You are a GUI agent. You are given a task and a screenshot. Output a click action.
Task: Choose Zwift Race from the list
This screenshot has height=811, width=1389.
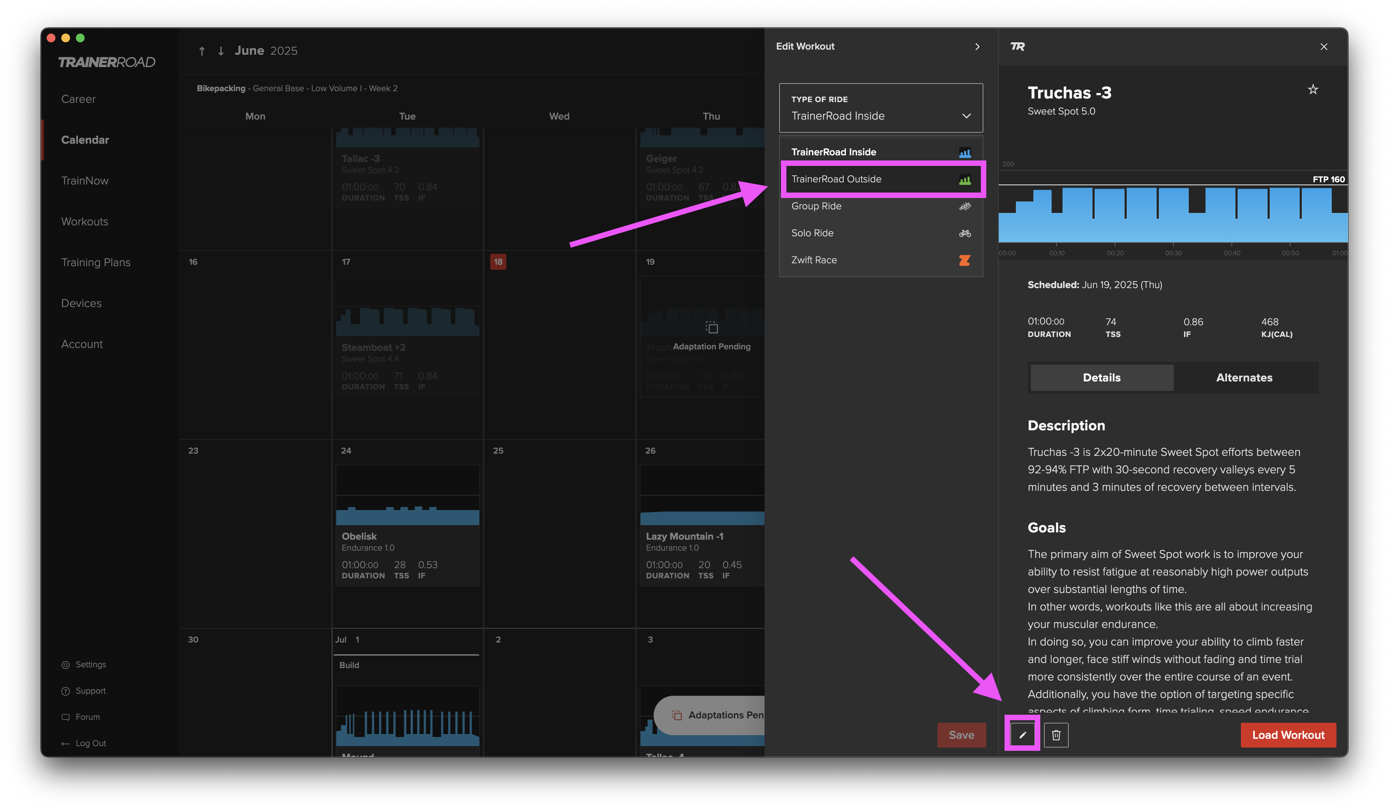pyautogui.click(x=880, y=260)
